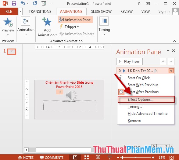
Task: Click the PowerPoint application icon in title bar
Action: click(5, 3)
